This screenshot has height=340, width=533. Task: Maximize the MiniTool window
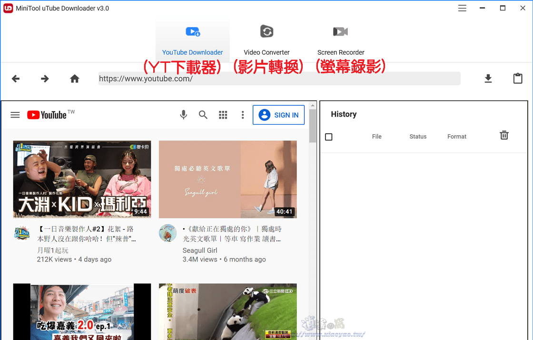(503, 8)
